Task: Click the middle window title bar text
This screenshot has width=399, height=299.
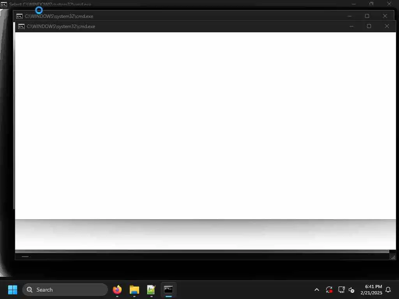Action: [59, 16]
